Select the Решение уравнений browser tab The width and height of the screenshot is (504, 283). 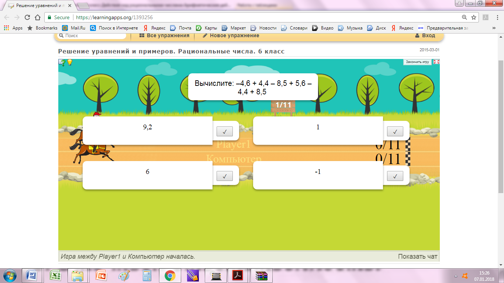[40, 6]
